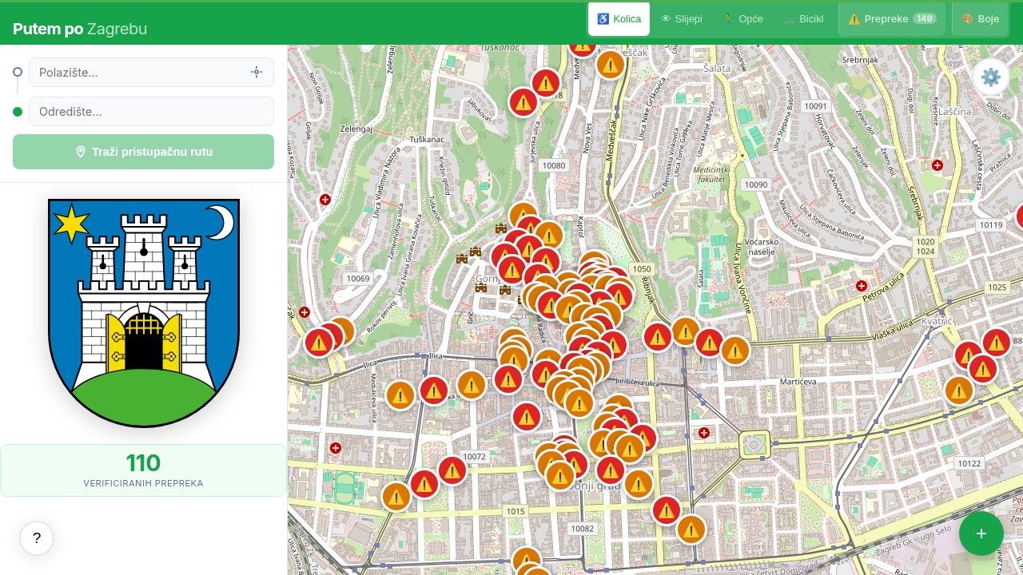
Task: Click the Putem po Zagrebu title
Action: pyautogui.click(x=80, y=29)
